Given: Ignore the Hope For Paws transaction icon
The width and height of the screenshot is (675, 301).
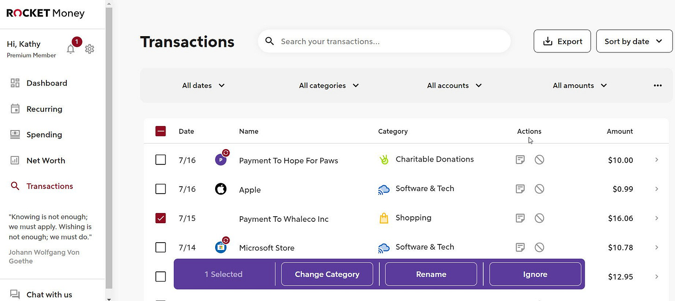Looking at the screenshot, I should click(x=539, y=160).
